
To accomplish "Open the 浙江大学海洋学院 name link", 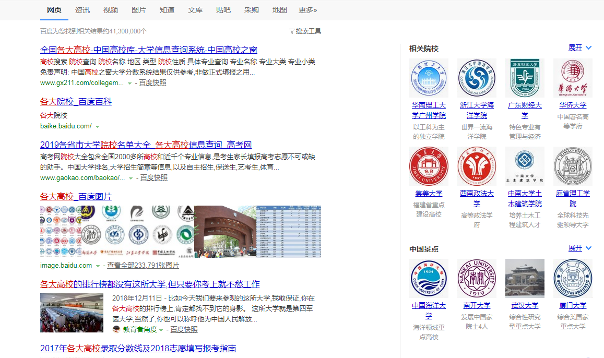I will (x=477, y=110).
